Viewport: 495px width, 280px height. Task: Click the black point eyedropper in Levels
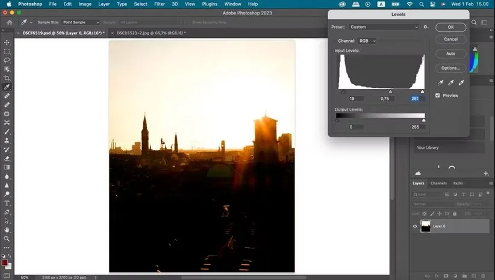pyautogui.click(x=441, y=83)
